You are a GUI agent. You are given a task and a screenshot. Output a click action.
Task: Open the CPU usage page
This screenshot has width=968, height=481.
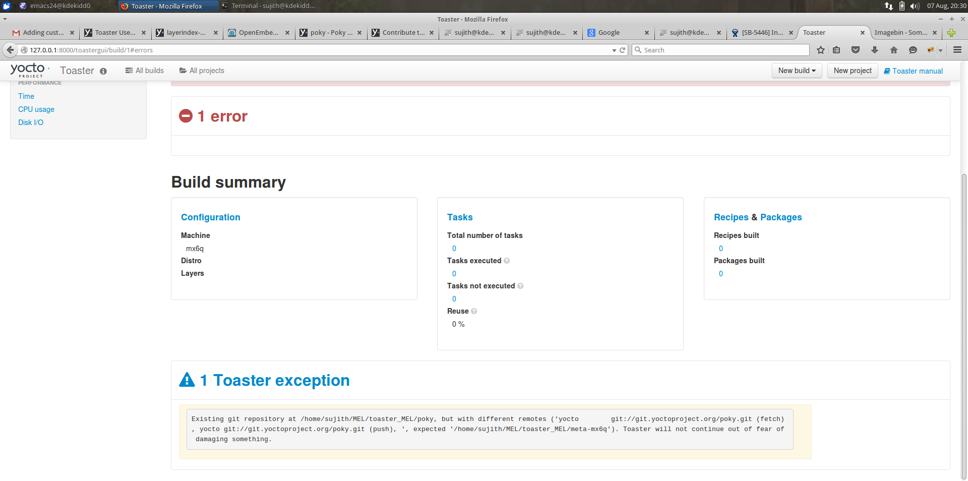tap(36, 109)
